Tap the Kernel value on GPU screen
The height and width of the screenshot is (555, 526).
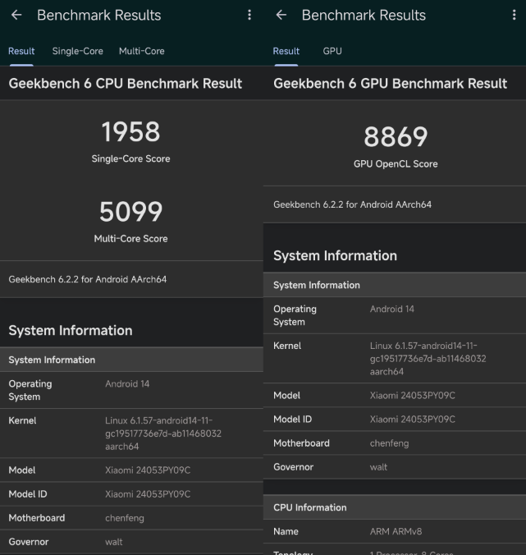[428, 359]
